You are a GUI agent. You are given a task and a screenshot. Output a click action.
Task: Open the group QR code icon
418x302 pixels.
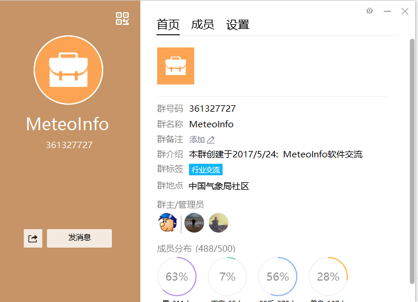[x=122, y=19]
